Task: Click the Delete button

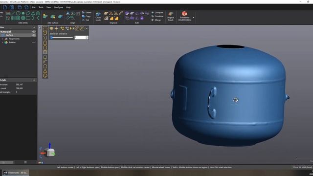Action: (87, 13)
